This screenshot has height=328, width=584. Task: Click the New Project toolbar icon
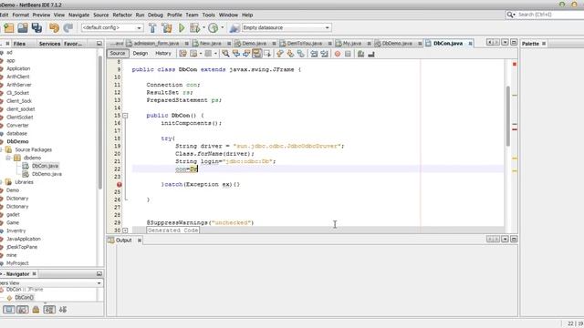coord(8,28)
